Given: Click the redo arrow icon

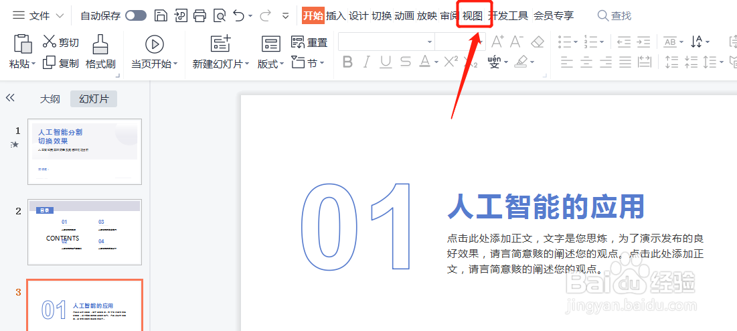Looking at the screenshot, I should point(266,16).
